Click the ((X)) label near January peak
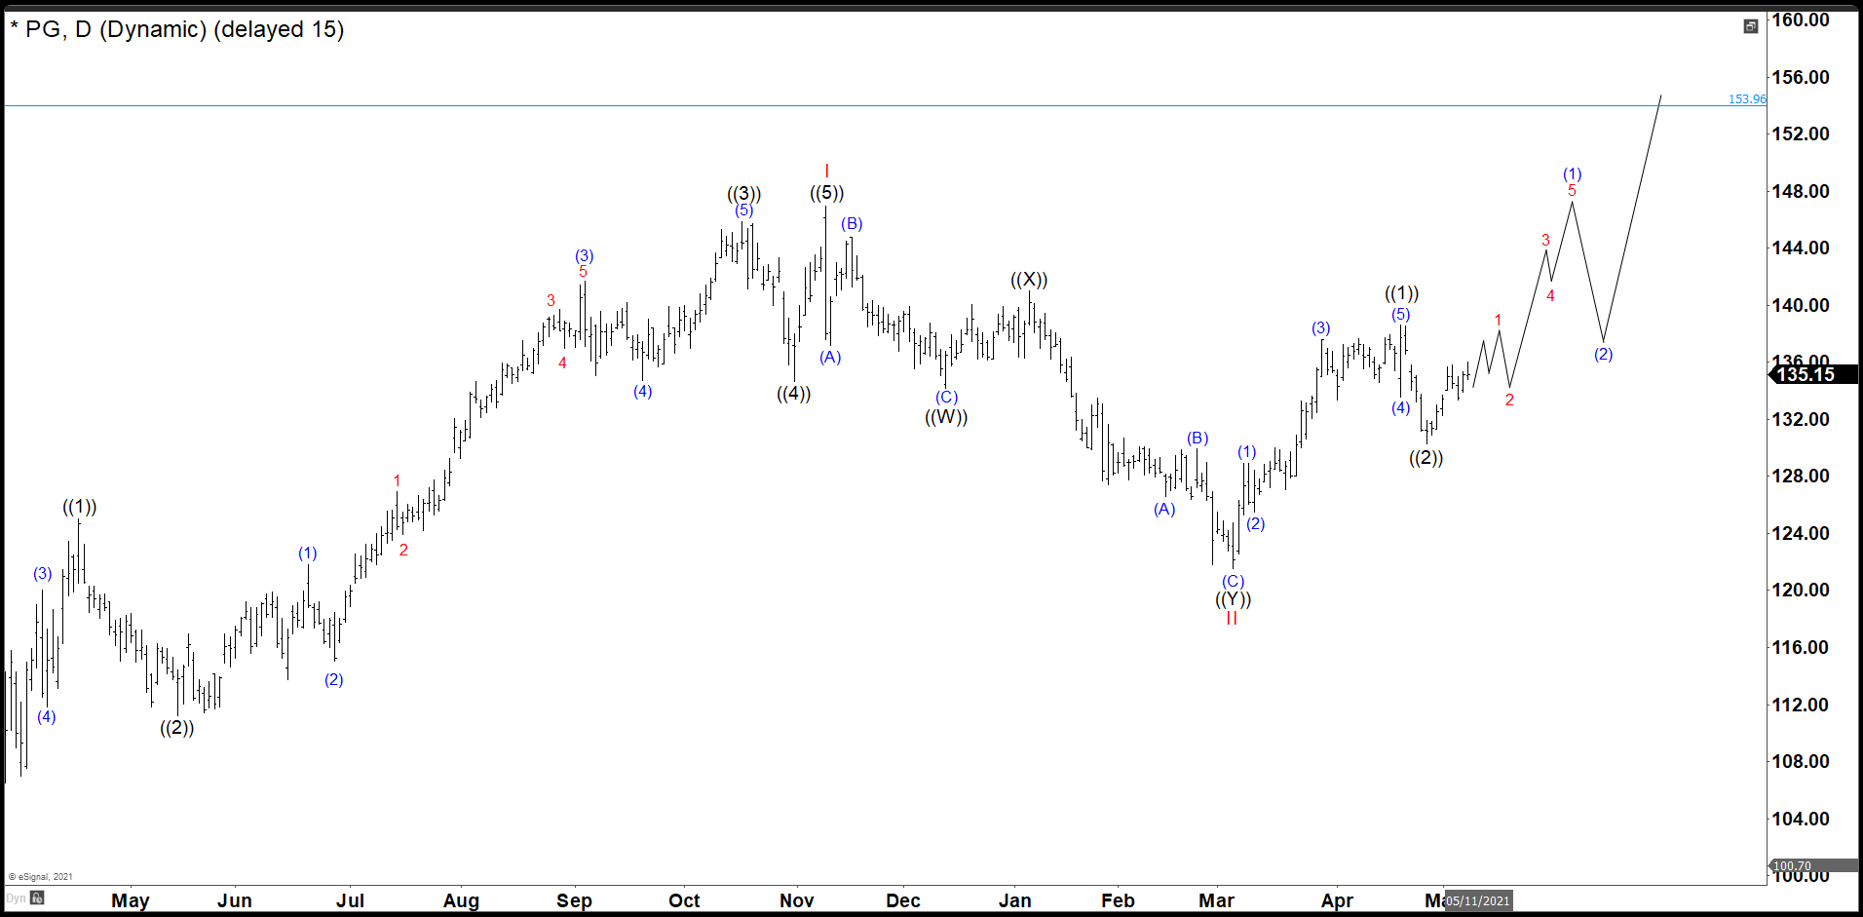 1030,280
